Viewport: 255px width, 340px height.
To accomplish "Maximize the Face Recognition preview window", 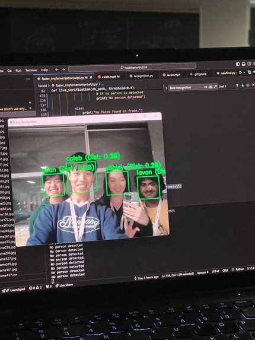I will coord(145,116).
